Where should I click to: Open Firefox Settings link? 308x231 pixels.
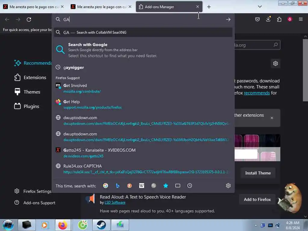coord(33,191)
